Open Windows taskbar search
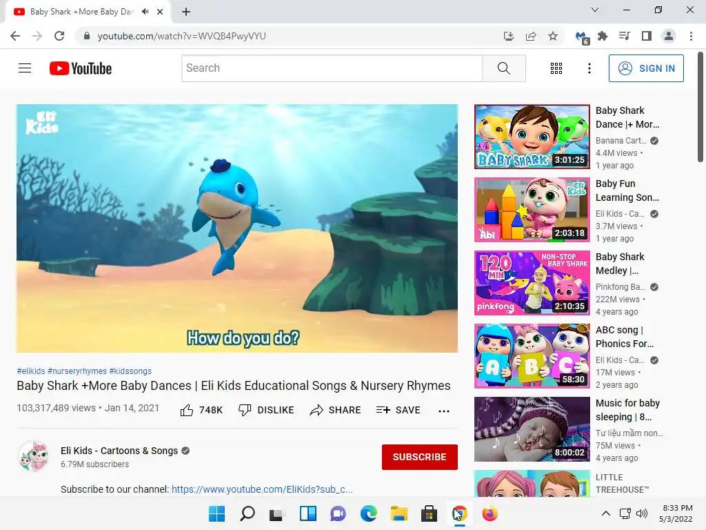 pos(248,513)
